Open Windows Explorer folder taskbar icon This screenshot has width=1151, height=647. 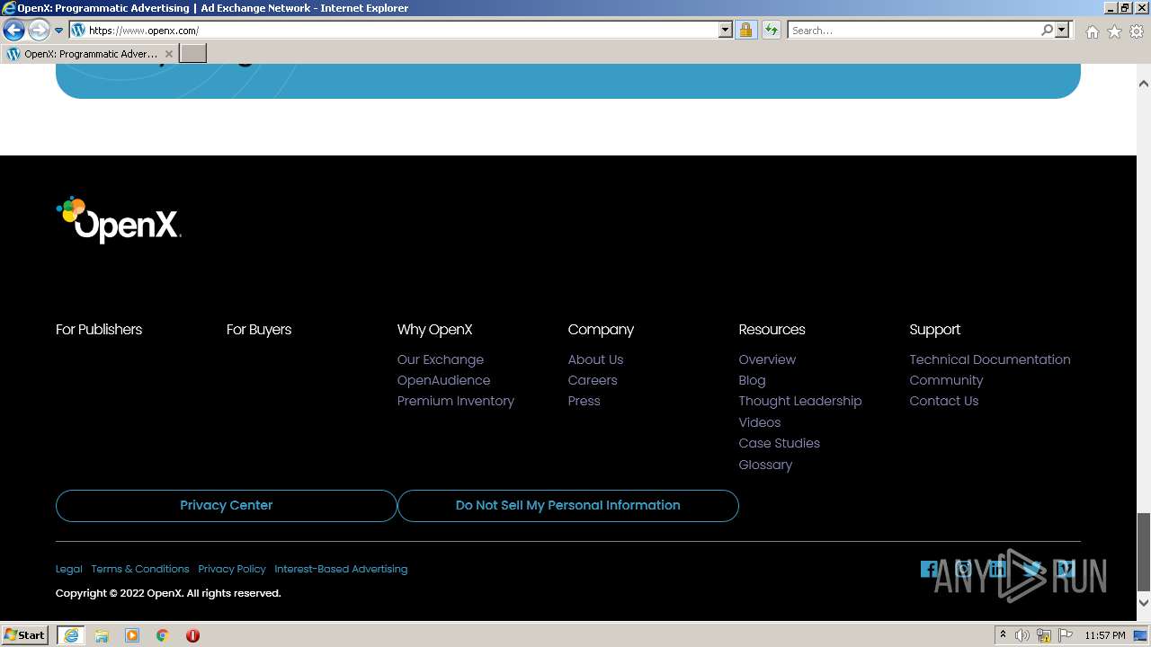[102, 635]
